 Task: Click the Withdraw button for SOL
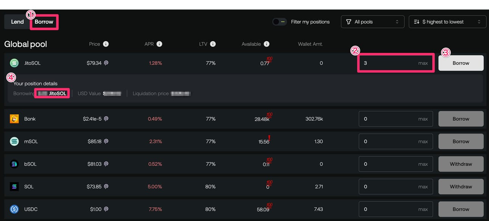click(x=461, y=187)
